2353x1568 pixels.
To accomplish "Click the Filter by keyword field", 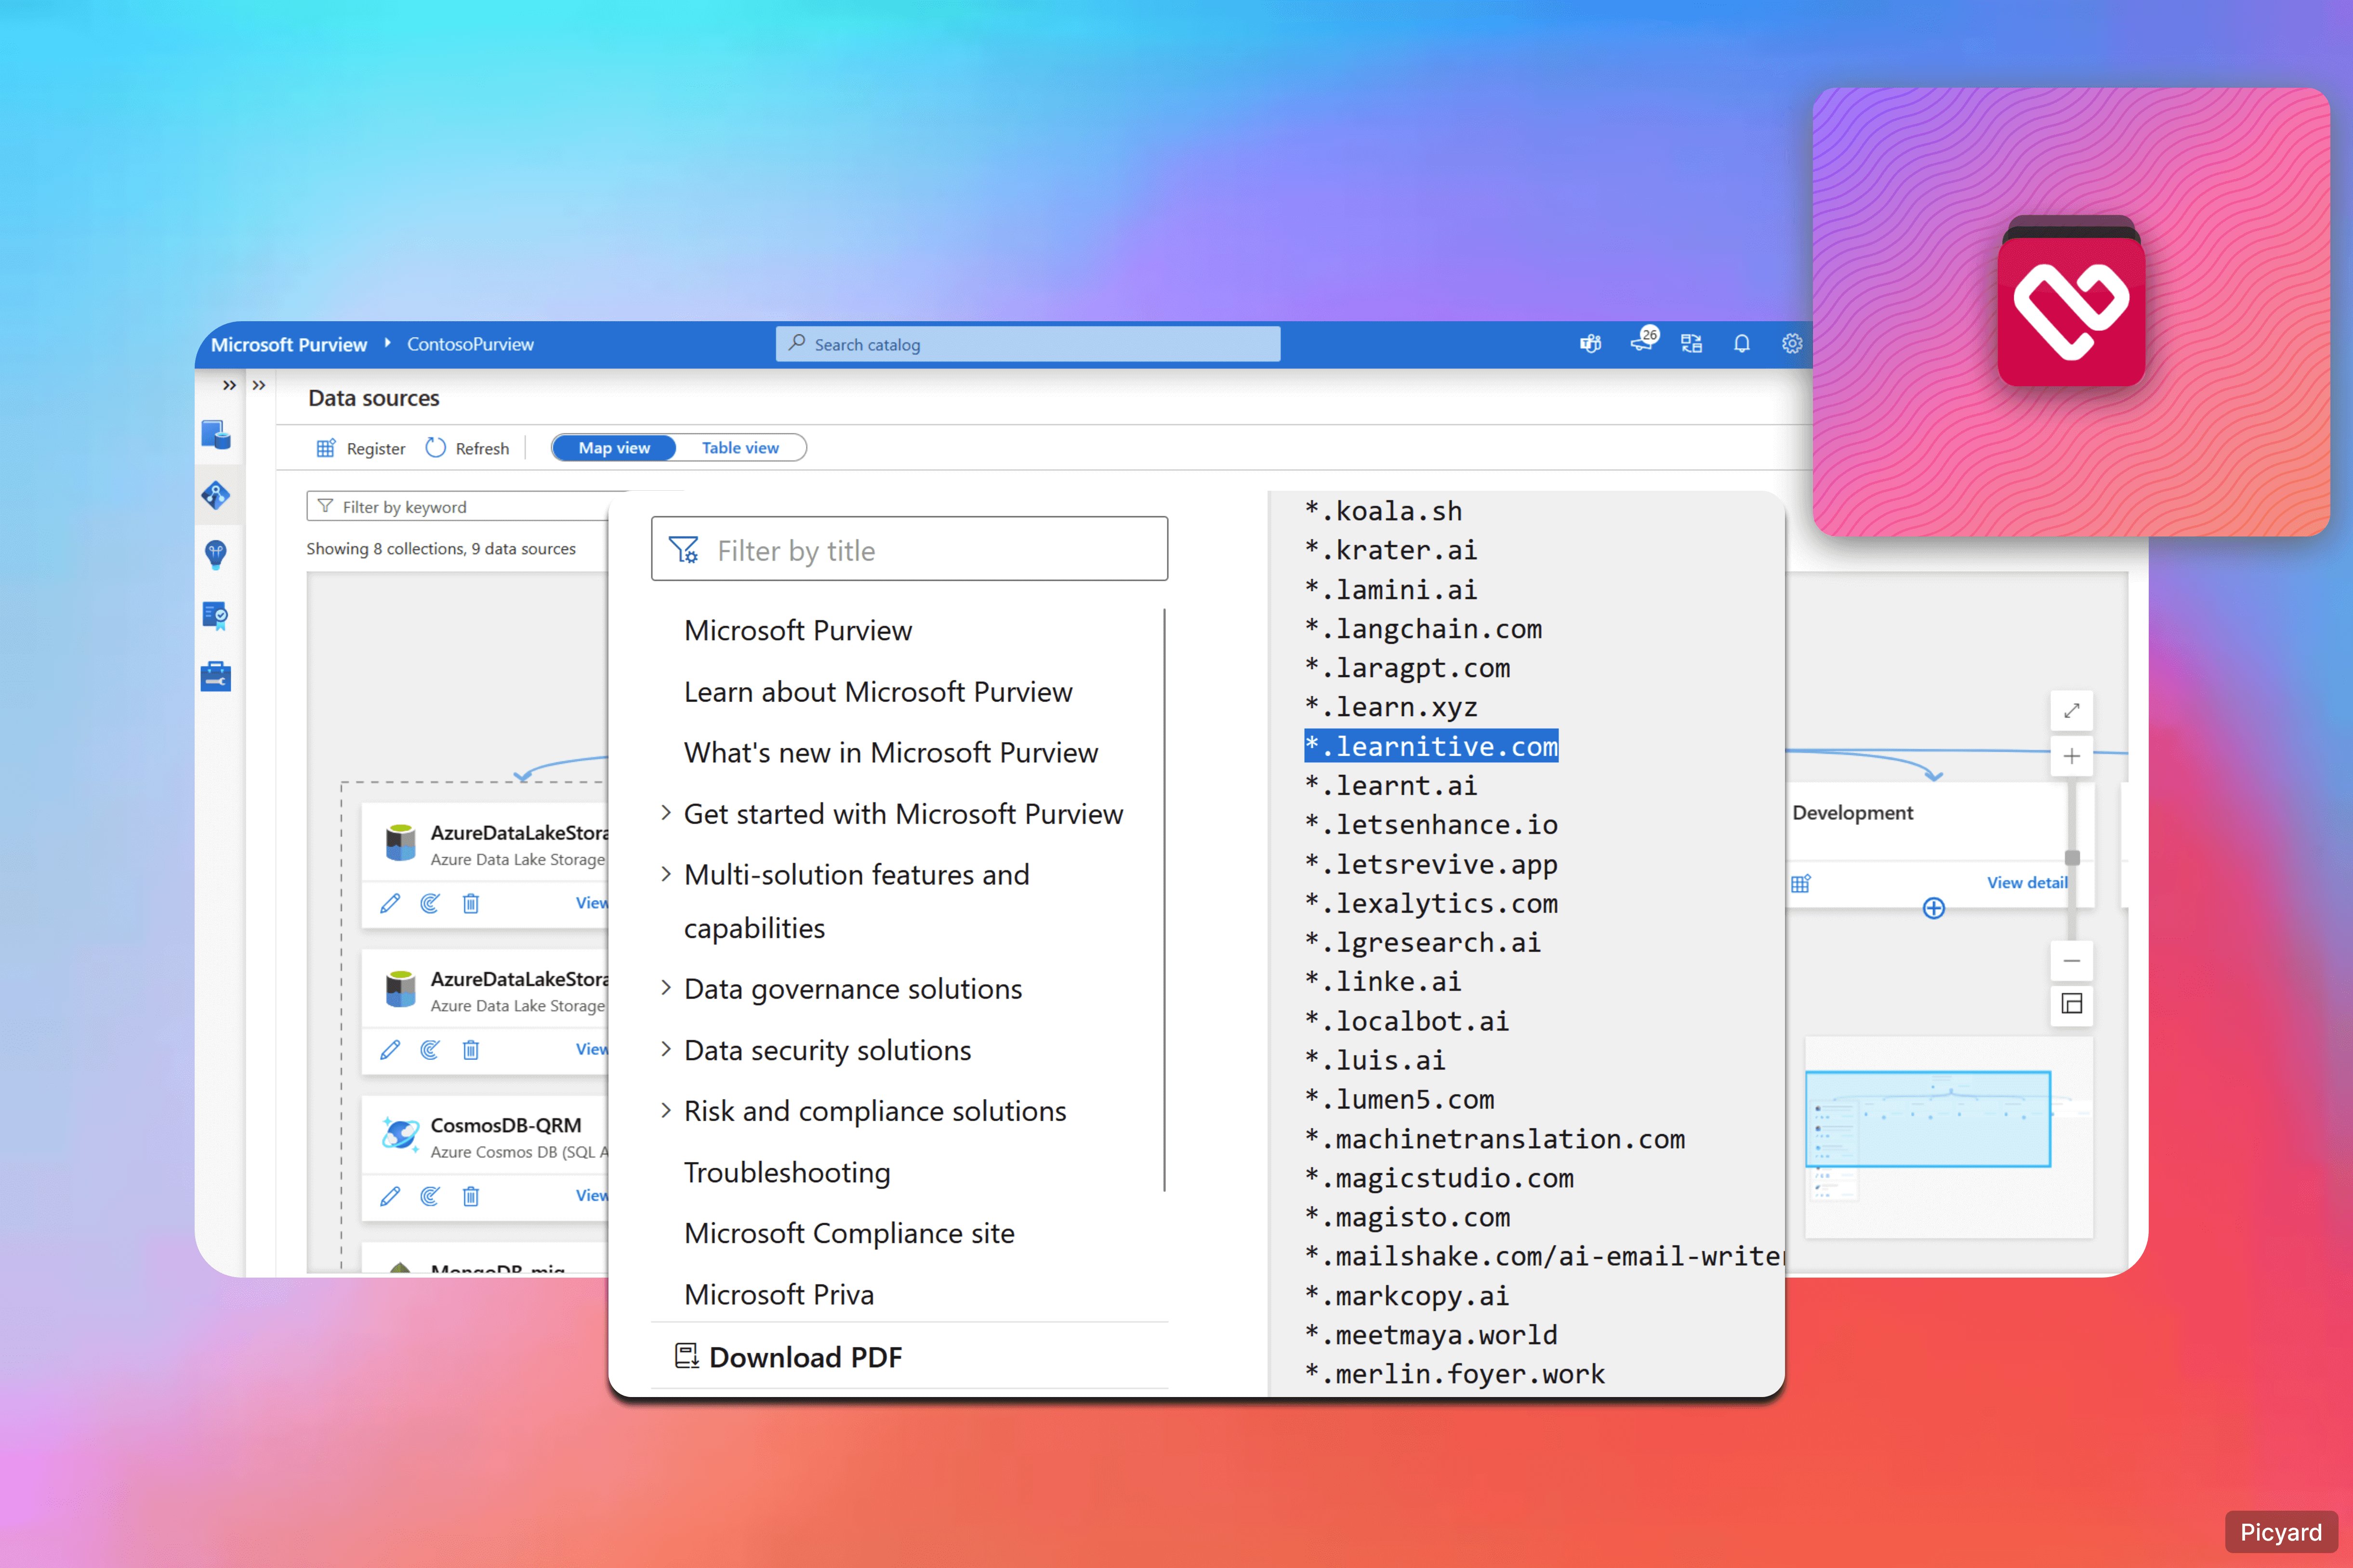I will (458, 507).
